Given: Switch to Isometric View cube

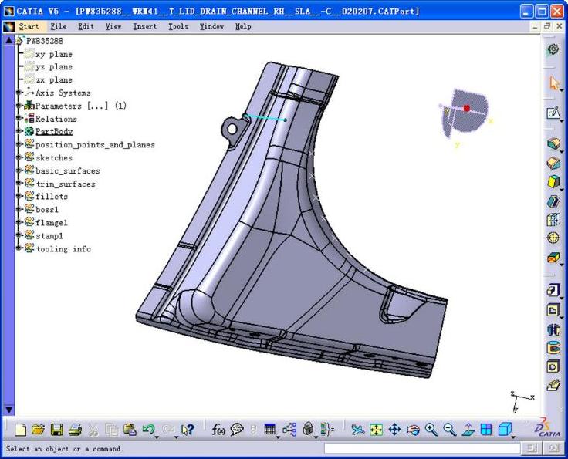Looking at the screenshot, I should [x=504, y=430].
